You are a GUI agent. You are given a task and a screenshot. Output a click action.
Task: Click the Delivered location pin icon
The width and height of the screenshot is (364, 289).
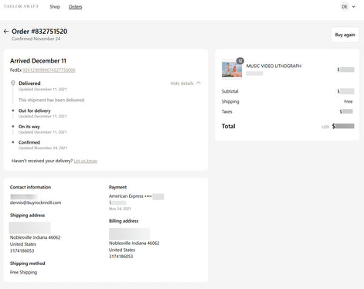12,83
